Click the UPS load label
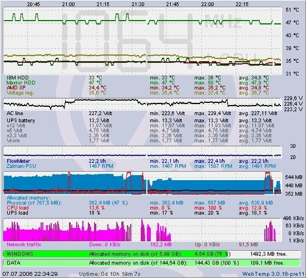306x278 pixels. [17, 213]
